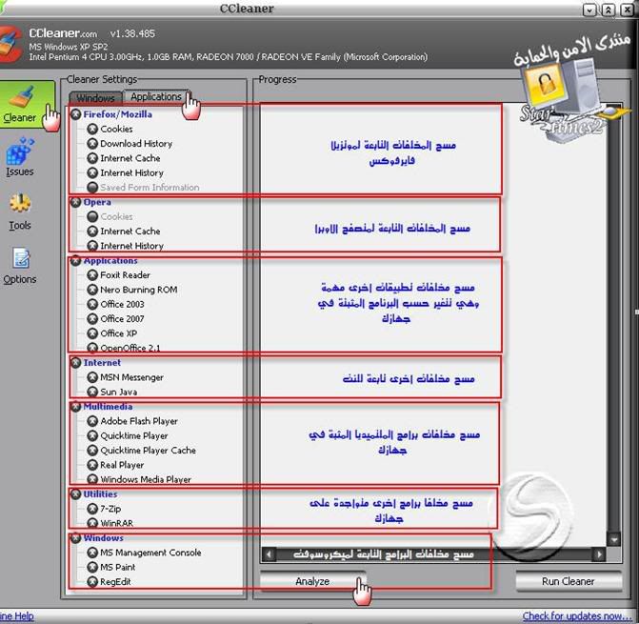Toggle the Real Player checkbox

(92, 465)
